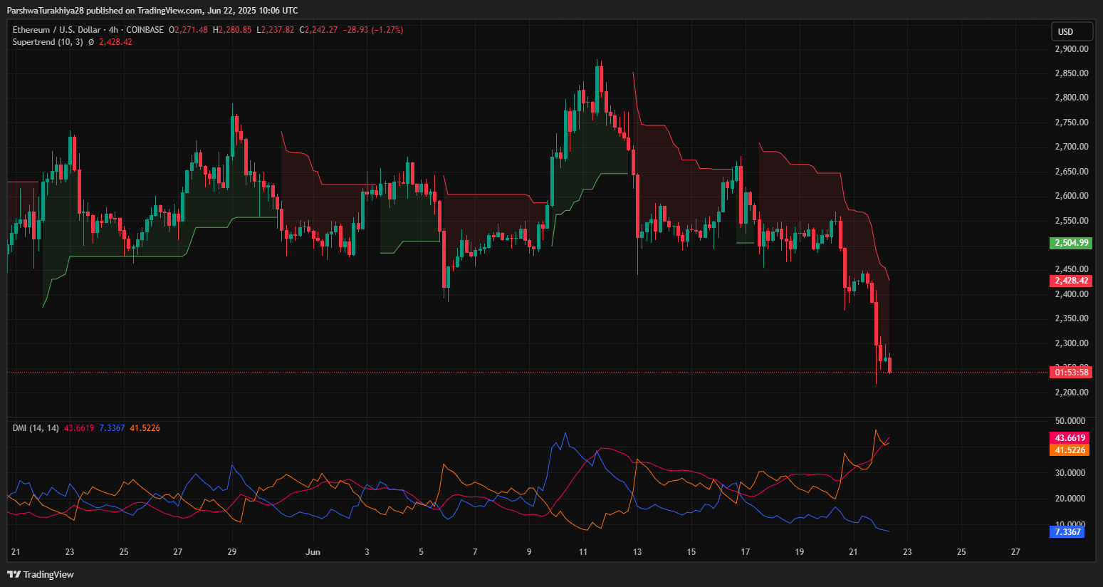This screenshot has height=587, width=1103.
Task: Click the green 2,504.99 price tag
Action: (1071, 243)
